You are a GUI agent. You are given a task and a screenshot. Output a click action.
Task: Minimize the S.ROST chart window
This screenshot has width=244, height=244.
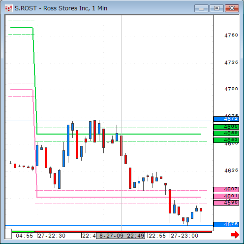[201, 8]
